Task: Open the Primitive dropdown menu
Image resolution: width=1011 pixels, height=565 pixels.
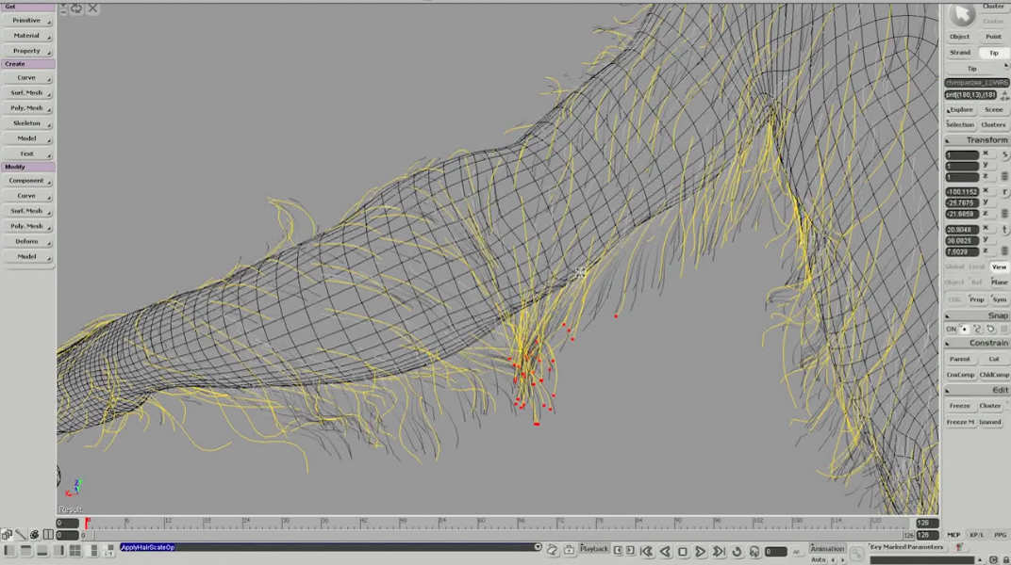Action: pos(27,21)
